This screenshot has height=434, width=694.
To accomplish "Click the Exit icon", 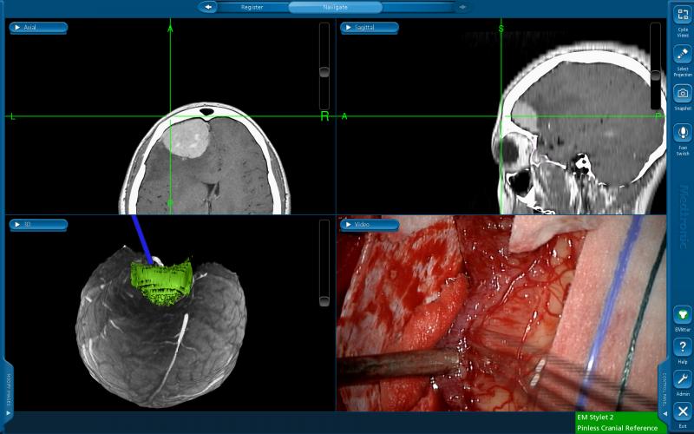I will click(x=682, y=411).
